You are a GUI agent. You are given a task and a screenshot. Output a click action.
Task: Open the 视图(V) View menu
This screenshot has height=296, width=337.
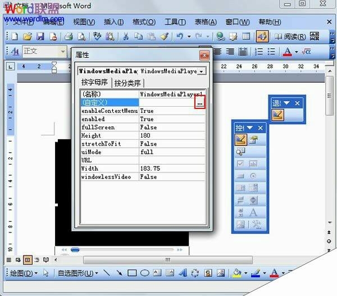pos(84,22)
